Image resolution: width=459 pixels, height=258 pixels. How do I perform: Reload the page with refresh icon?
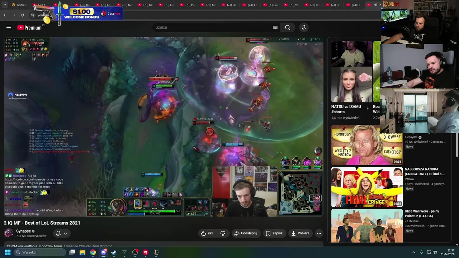tap(22, 15)
